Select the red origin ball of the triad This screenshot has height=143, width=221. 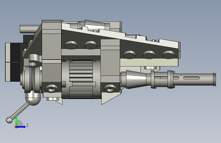16,127
